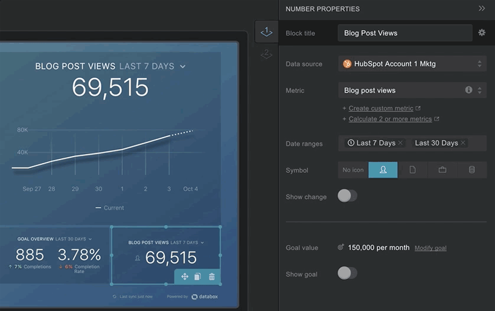The width and height of the screenshot is (495, 311).
Task: Open block title settings gear
Action: (482, 33)
